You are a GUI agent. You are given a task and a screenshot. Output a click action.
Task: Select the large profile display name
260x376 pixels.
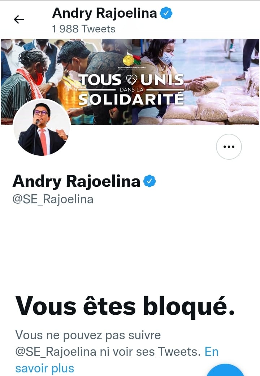tap(77, 181)
